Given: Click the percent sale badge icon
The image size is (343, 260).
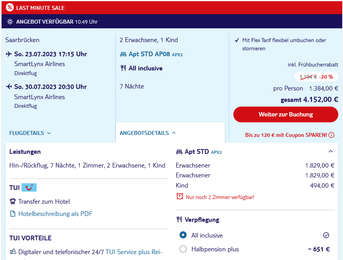Looking at the screenshot, I should [x=10, y=7].
